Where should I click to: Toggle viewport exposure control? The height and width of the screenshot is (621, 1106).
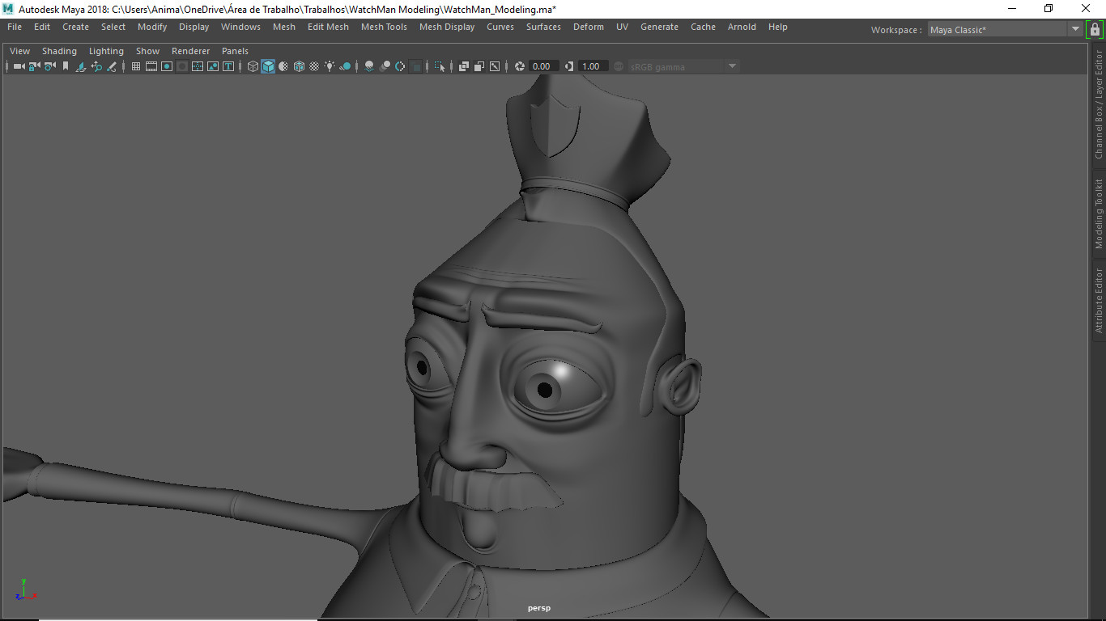click(520, 66)
